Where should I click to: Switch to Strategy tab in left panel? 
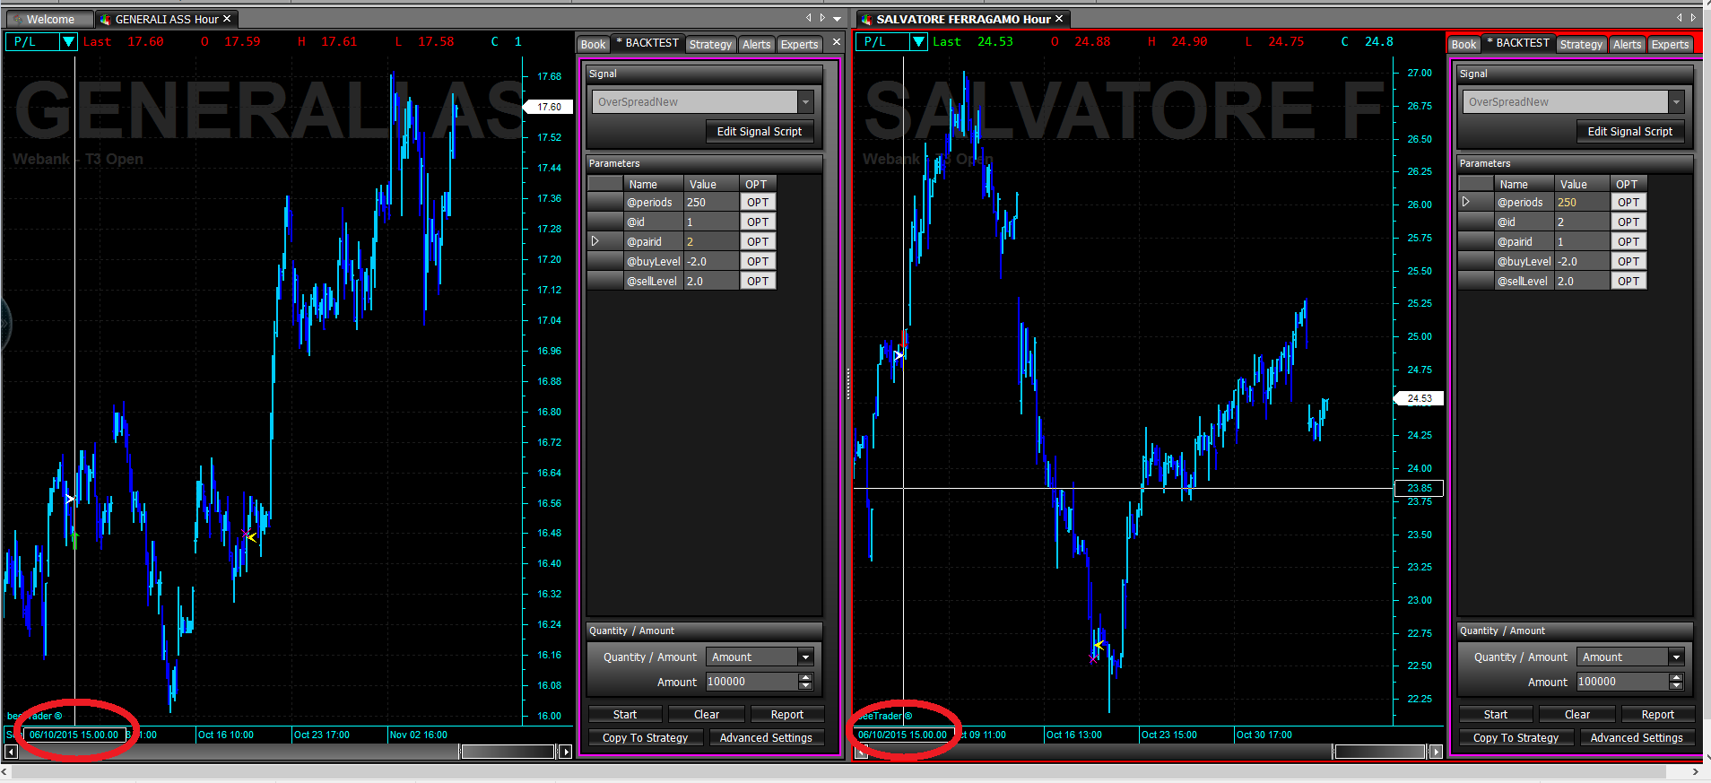[710, 44]
